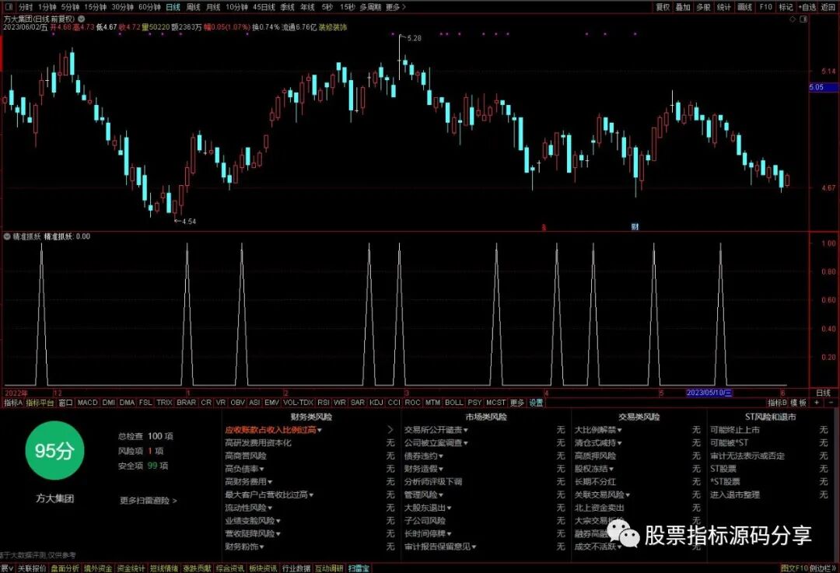Click the minus button in indicator bar

[831, 402]
